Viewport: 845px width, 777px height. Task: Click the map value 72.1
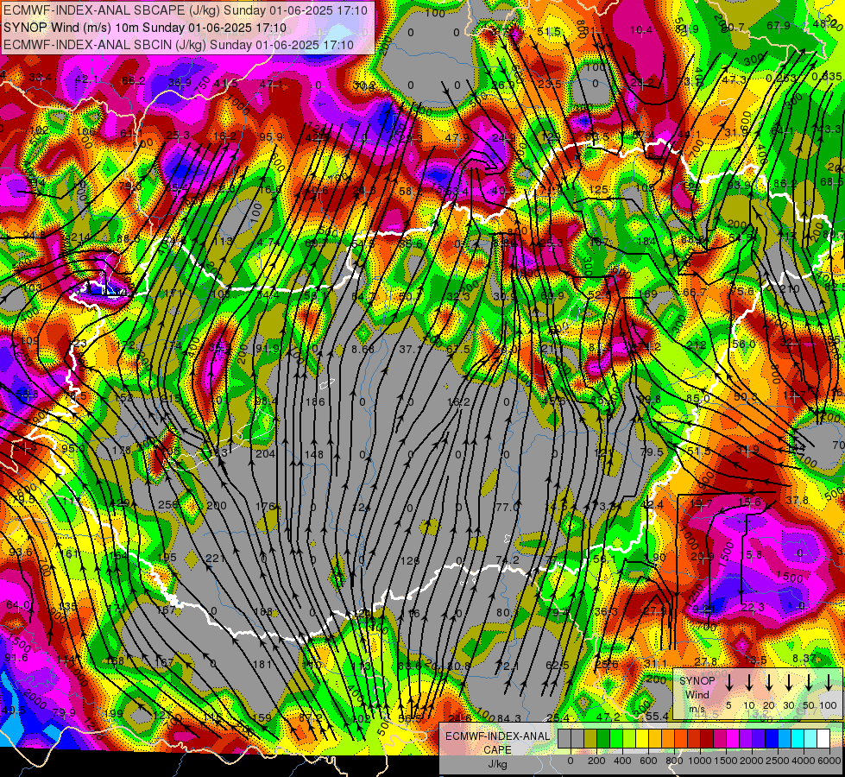pos(508,666)
